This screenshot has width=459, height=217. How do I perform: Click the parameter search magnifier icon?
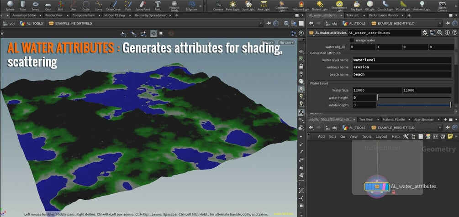tap(439, 33)
